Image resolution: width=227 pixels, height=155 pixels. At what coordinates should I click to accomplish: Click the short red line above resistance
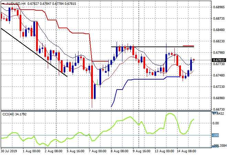pyautogui.click(x=188, y=46)
